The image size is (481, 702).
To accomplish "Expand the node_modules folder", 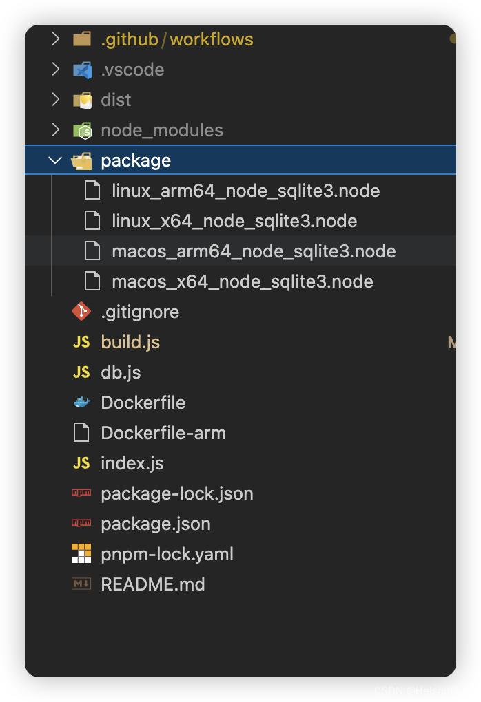I will pyautogui.click(x=55, y=130).
